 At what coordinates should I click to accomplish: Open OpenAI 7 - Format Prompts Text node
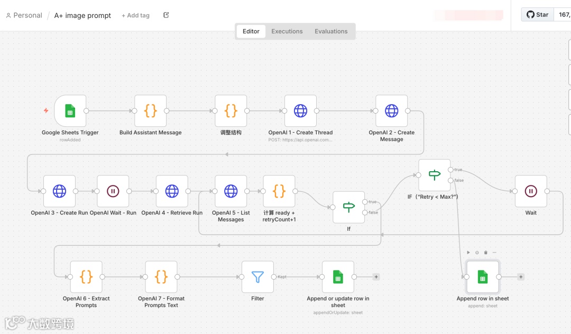click(161, 277)
